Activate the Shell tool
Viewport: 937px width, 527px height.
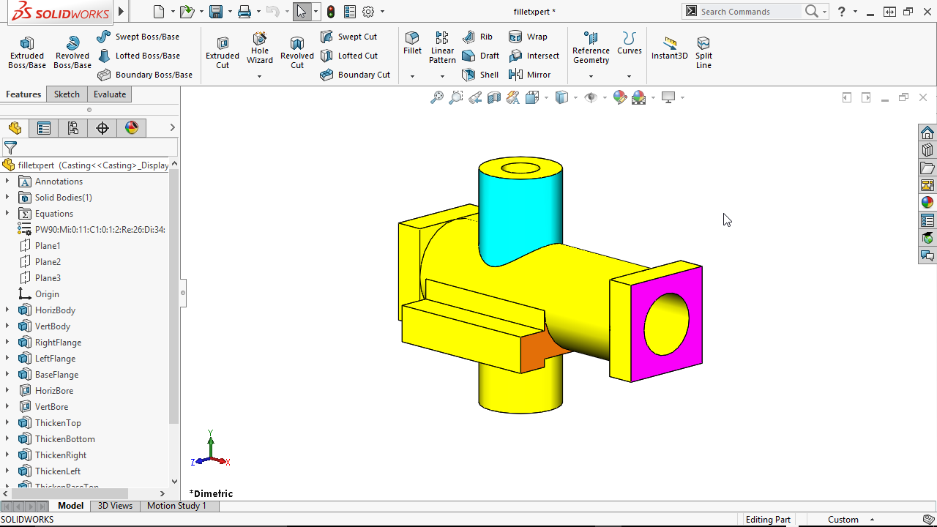click(480, 74)
